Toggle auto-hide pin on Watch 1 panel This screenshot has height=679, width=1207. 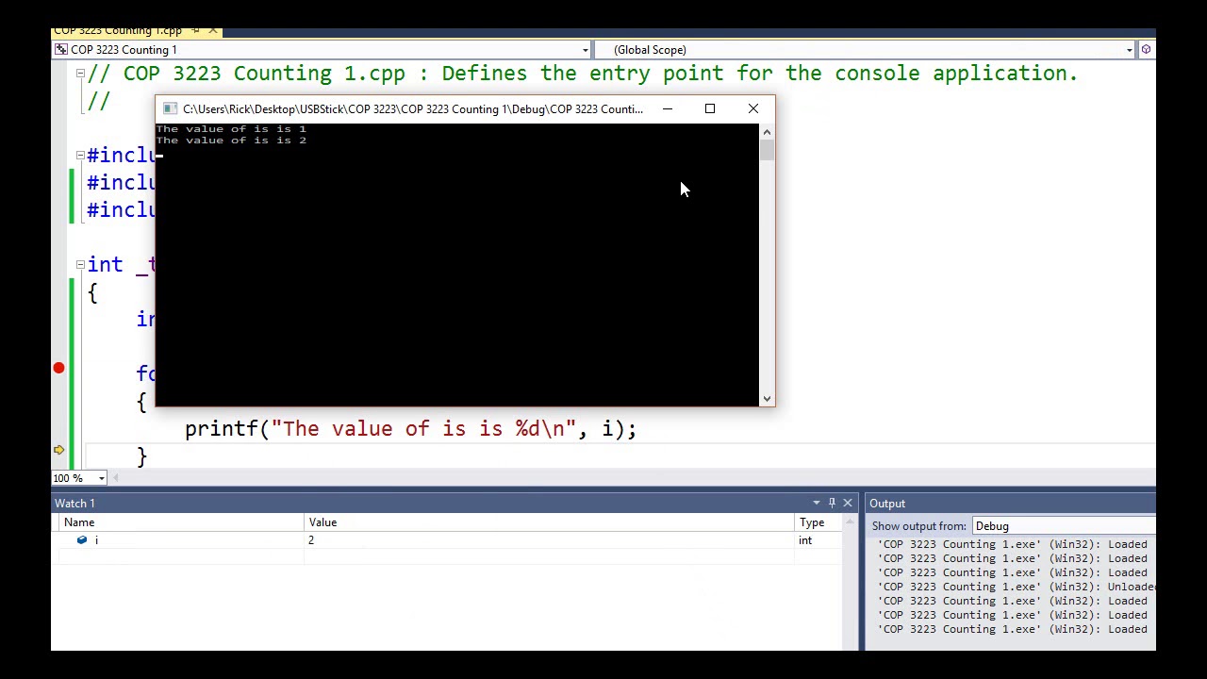coord(832,504)
